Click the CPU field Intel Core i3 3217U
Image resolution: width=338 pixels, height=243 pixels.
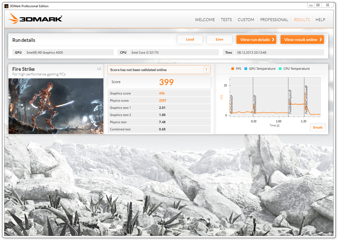point(174,52)
